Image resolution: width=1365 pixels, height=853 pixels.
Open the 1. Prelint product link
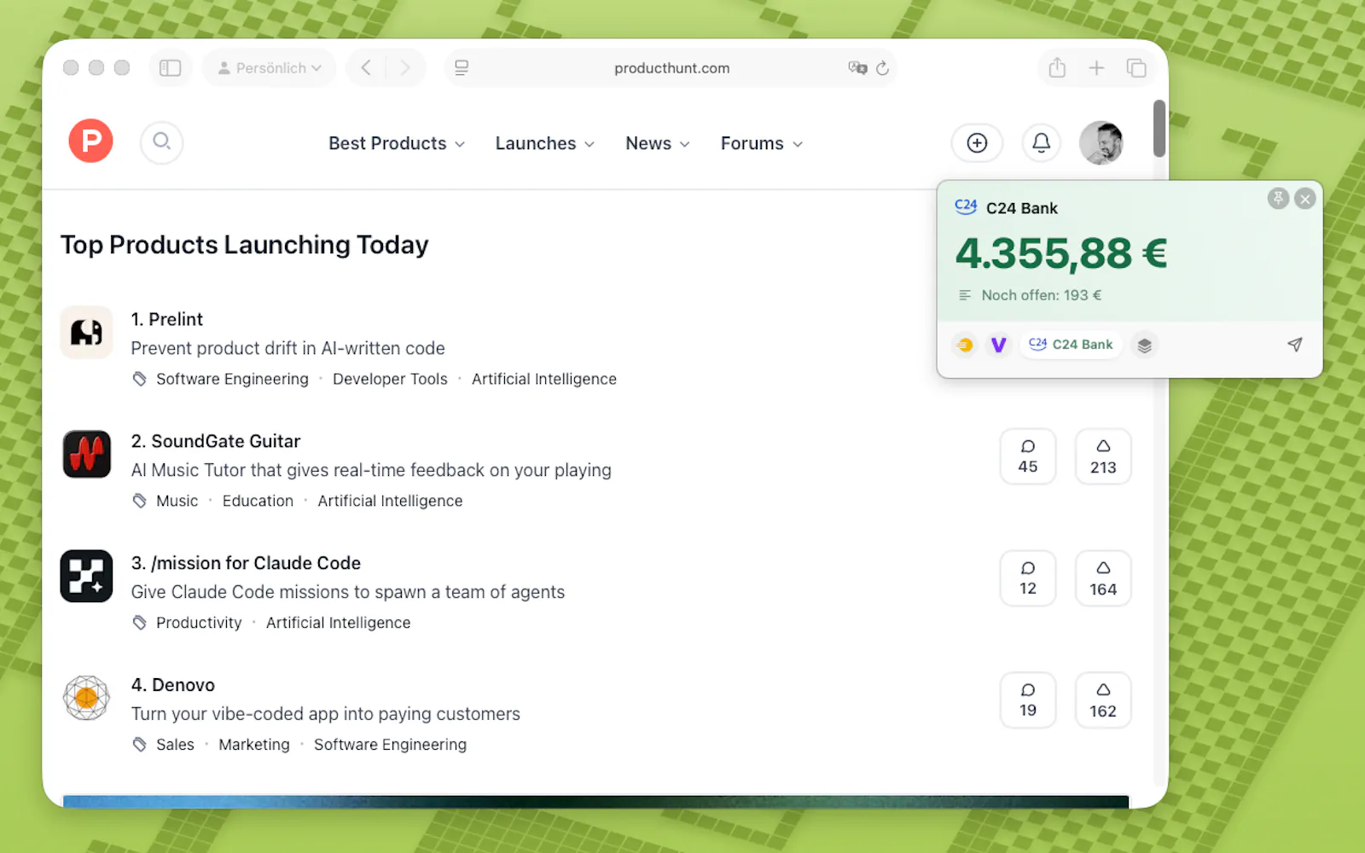point(167,319)
